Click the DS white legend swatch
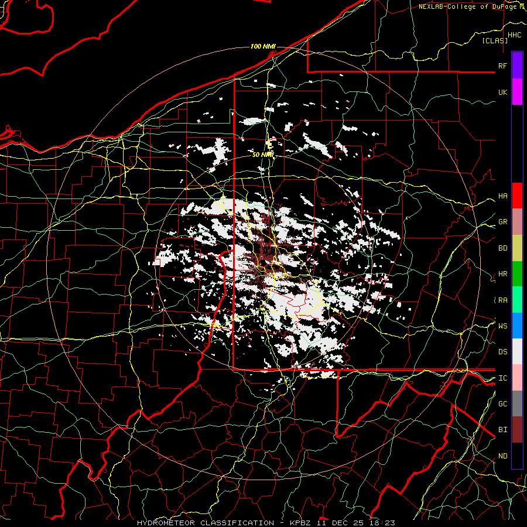The height and width of the screenshot is (527, 527). [517, 351]
